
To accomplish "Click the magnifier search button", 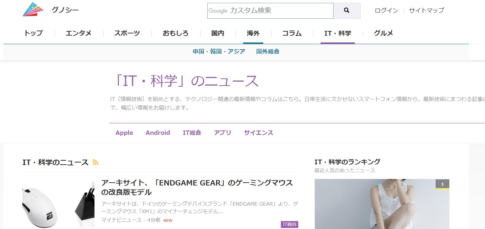I will (347, 11).
